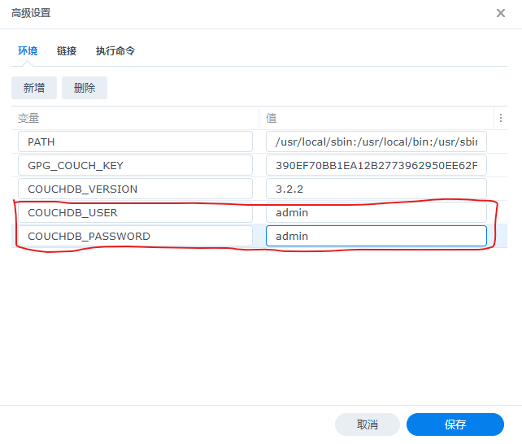The image size is (522, 444).
Task: Select the GPG_COUCH_KEY variable name field
Action: 135,166
